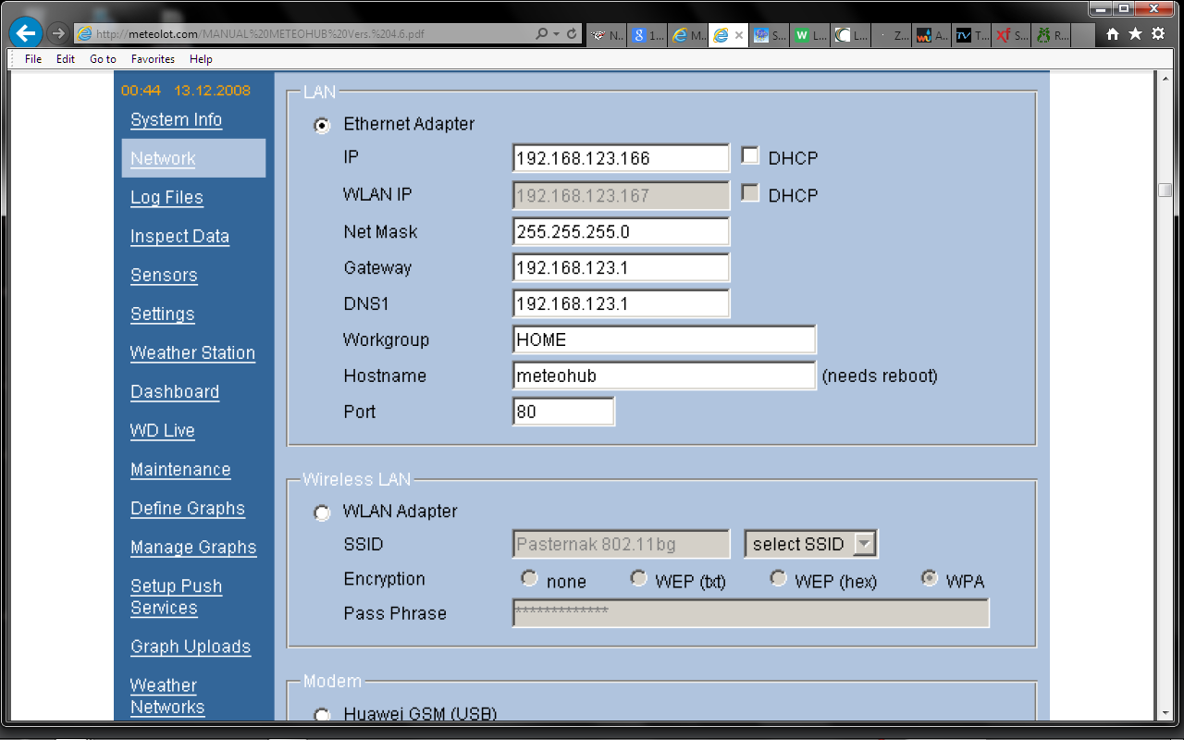
Task: Open the 'select SSID' dropdown
Action: click(x=811, y=544)
